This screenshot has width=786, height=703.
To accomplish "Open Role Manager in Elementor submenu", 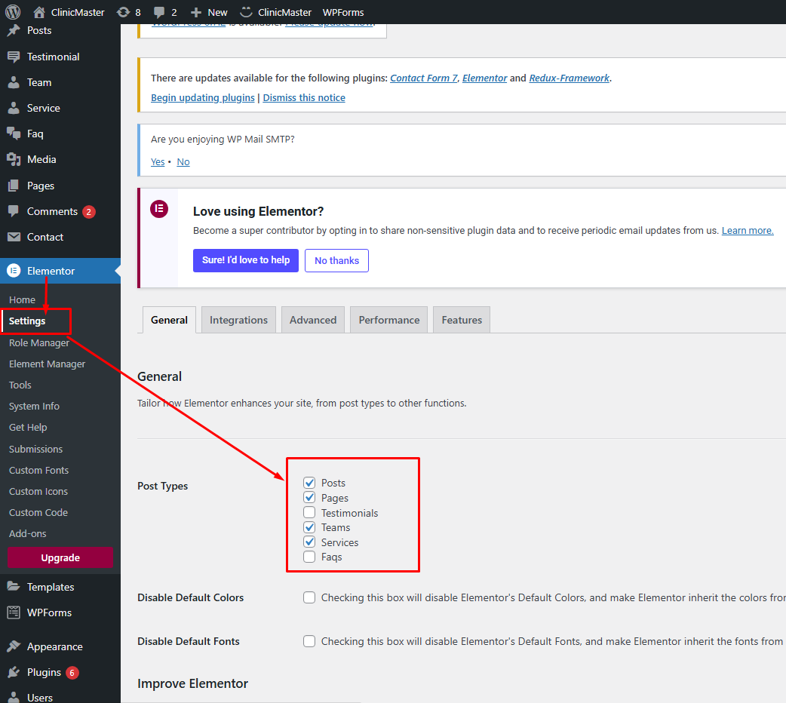I will 39,343.
